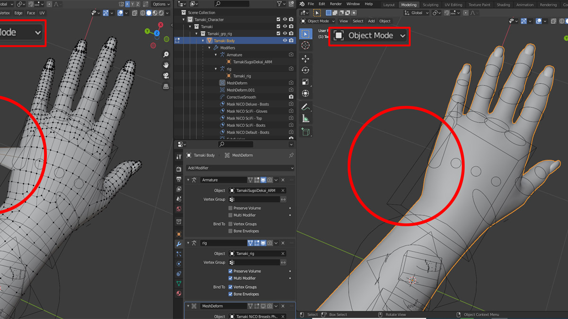Enable Multi Modifier on Armature modifier
The height and width of the screenshot is (319, 568).
pyautogui.click(x=231, y=215)
